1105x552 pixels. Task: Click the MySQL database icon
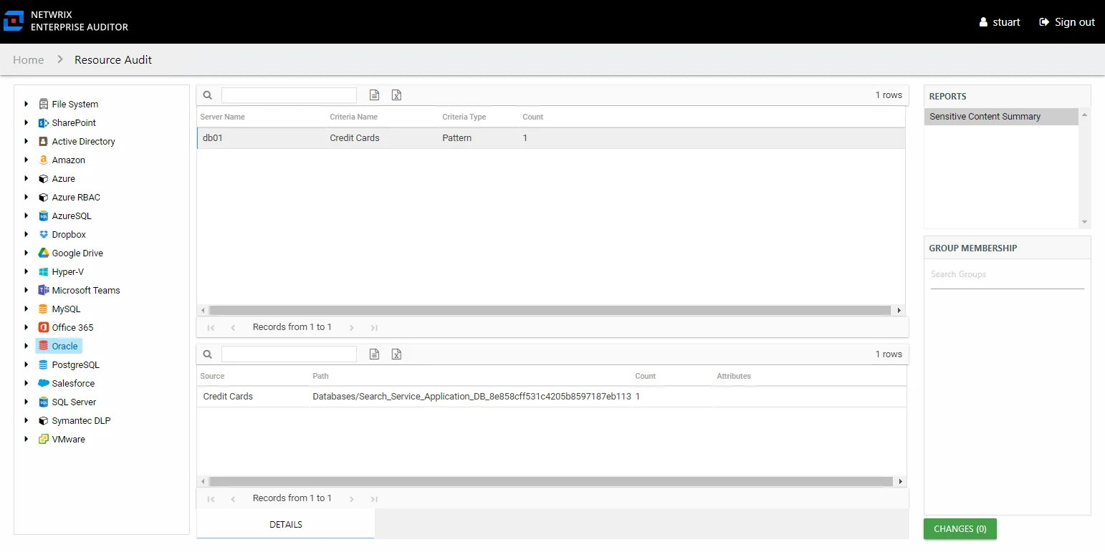pos(44,309)
